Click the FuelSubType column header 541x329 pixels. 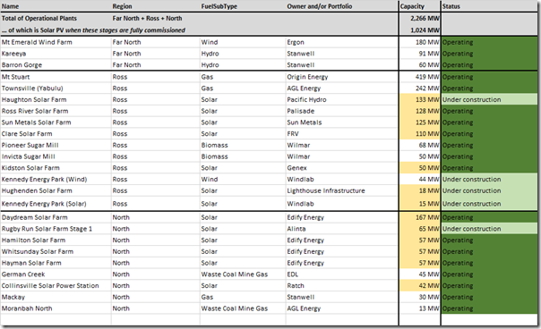243,6
